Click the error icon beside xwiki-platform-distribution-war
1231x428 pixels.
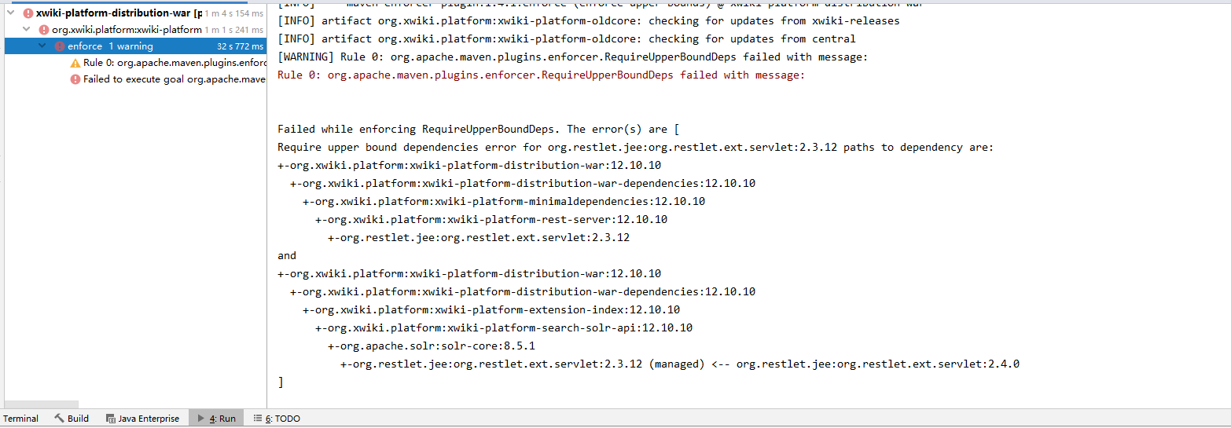[28, 13]
